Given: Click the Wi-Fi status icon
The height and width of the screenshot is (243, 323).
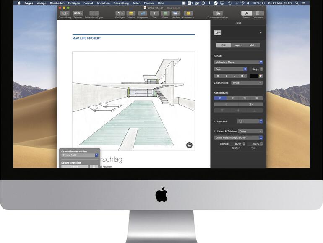Looking at the screenshot, I should click(x=243, y=3).
